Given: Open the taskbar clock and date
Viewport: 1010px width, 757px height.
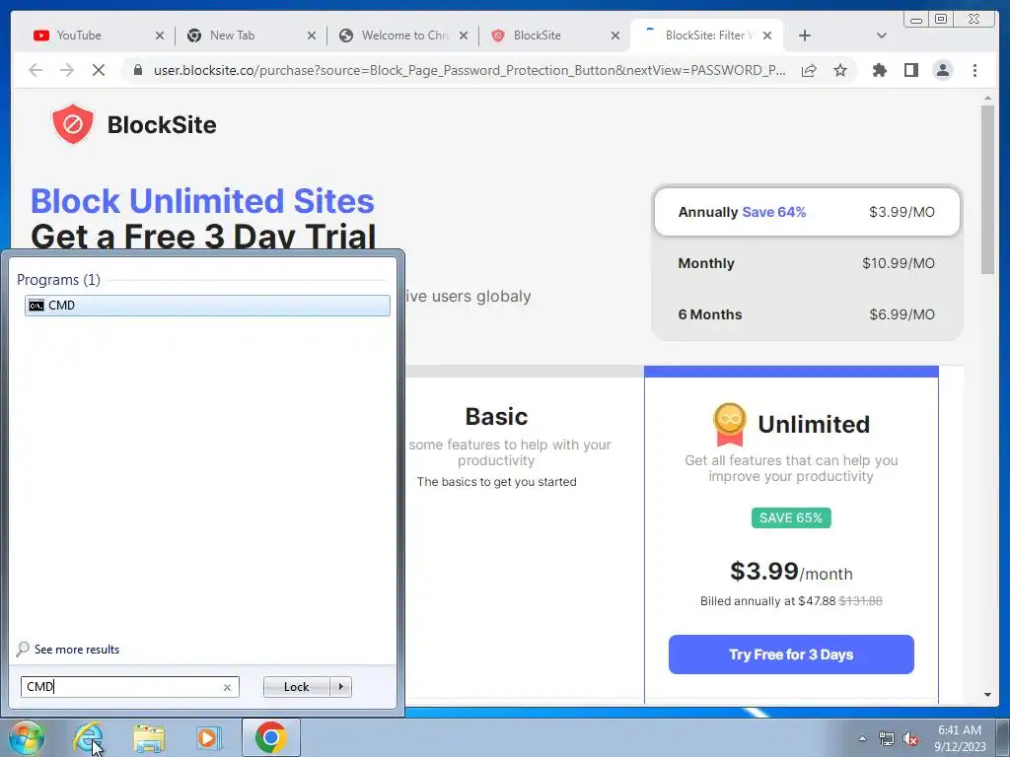Looking at the screenshot, I should click(960, 738).
